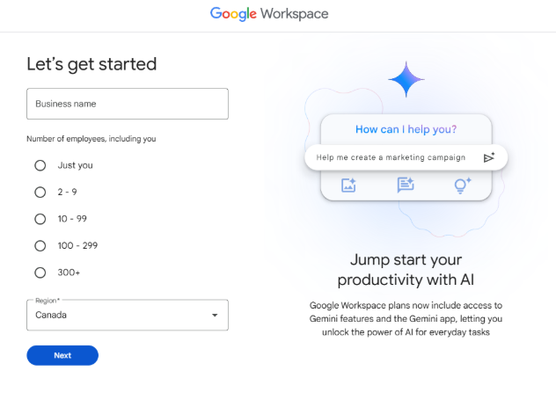
Task: Click the Next button
Action: tap(62, 355)
